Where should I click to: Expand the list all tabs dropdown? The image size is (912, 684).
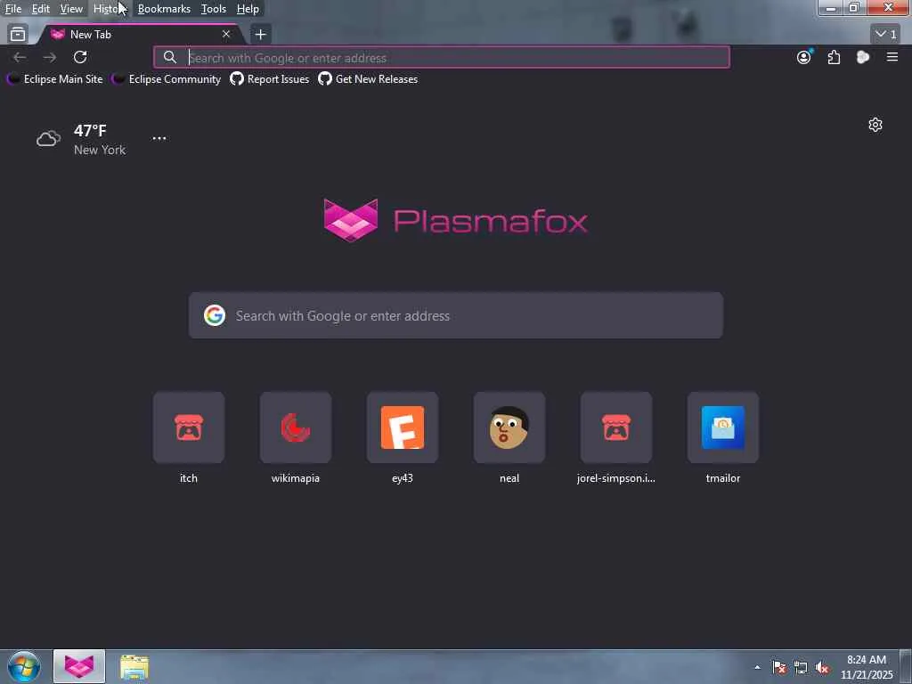click(x=886, y=35)
